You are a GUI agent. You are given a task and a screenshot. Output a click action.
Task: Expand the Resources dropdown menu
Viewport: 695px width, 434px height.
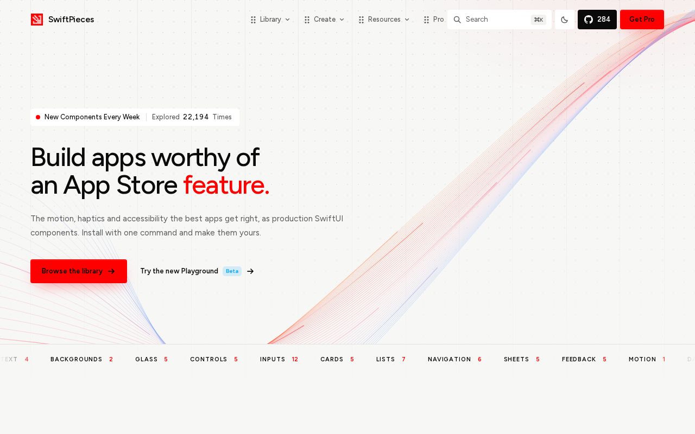coord(384,20)
